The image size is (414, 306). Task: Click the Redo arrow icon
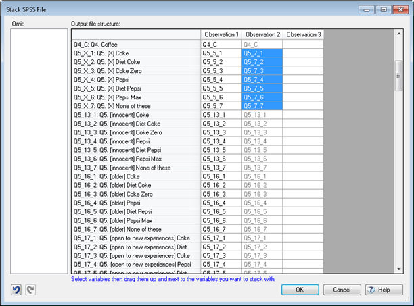pyautogui.click(x=30, y=290)
